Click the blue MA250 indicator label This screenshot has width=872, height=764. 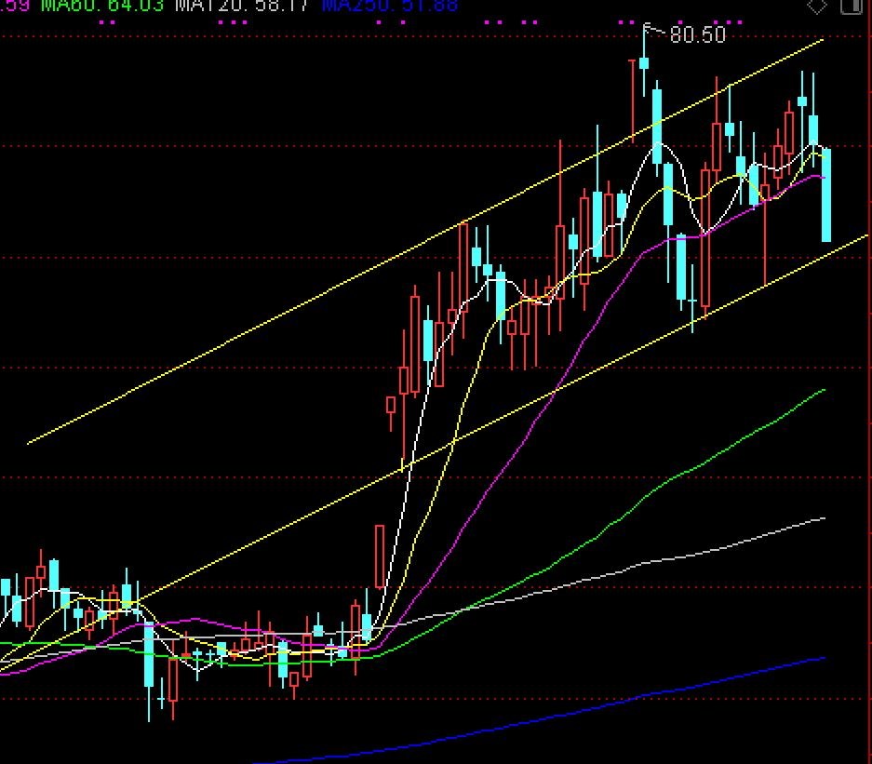(390, 6)
